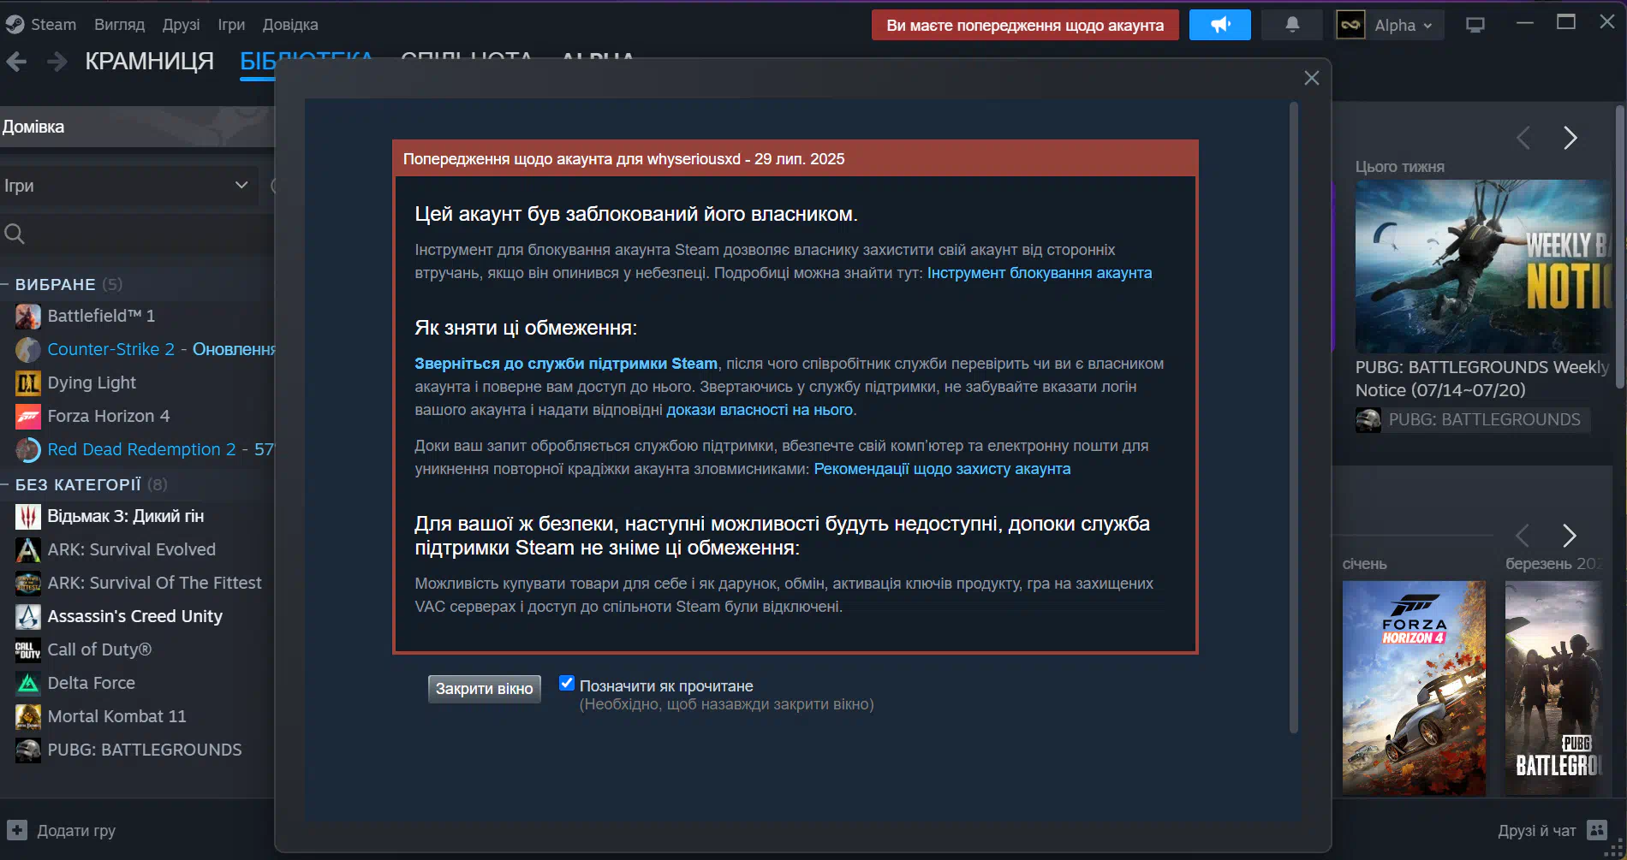Select Assassin's Creed Unity icon
1627x860 pixels.
(x=28, y=617)
